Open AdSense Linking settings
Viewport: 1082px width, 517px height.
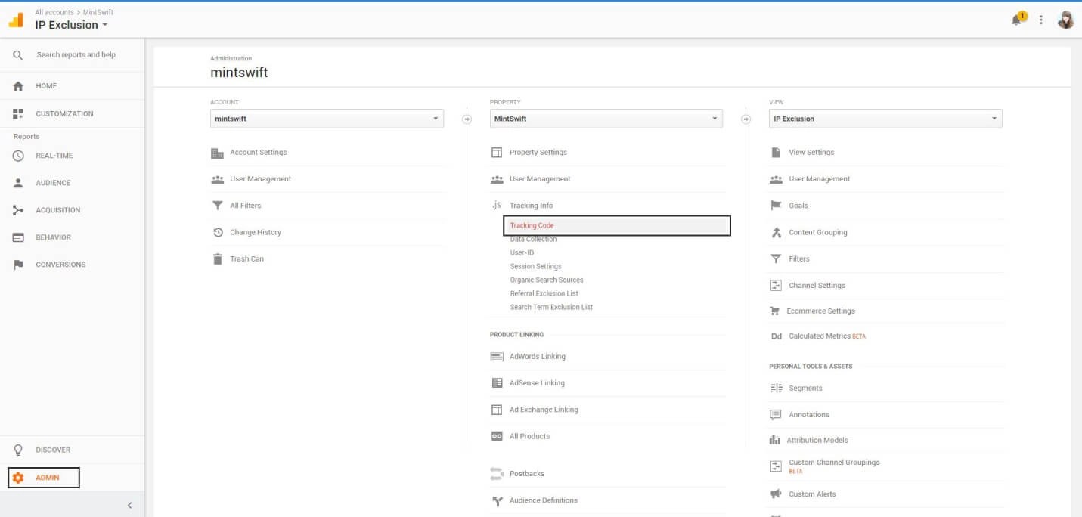pyautogui.click(x=537, y=382)
